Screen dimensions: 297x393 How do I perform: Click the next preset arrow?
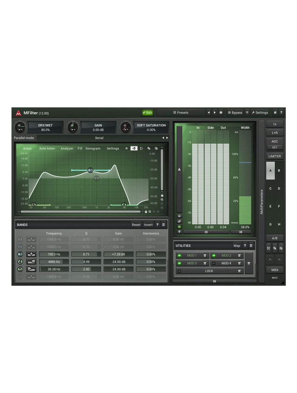tap(215, 113)
